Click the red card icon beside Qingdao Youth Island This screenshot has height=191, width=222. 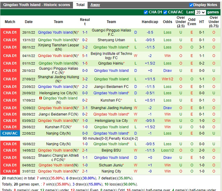point(40,98)
